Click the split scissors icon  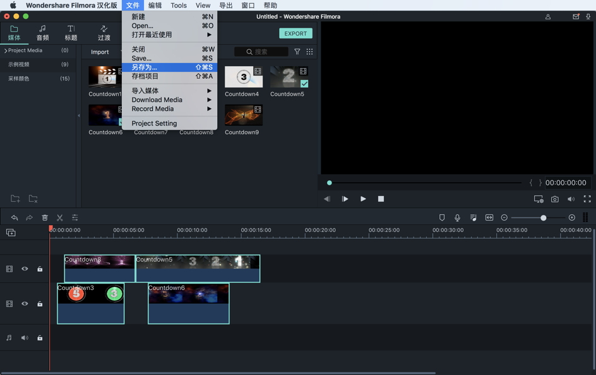tap(60, 217)
